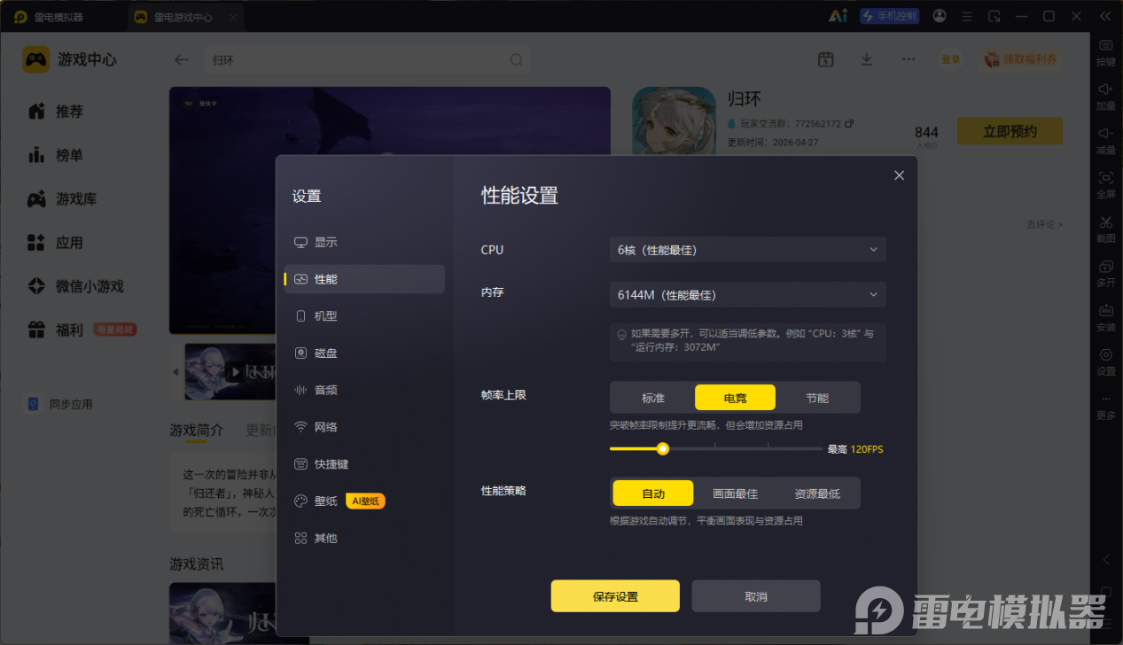
Task: Select 资源最低 performance strategy
Action: 817,493
